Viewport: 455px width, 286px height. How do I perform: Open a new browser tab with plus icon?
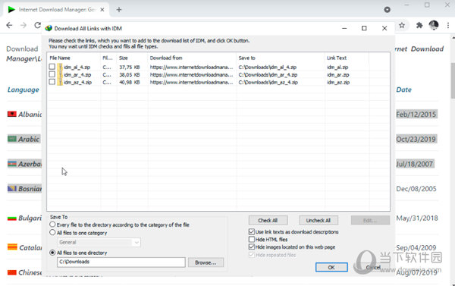119,10
